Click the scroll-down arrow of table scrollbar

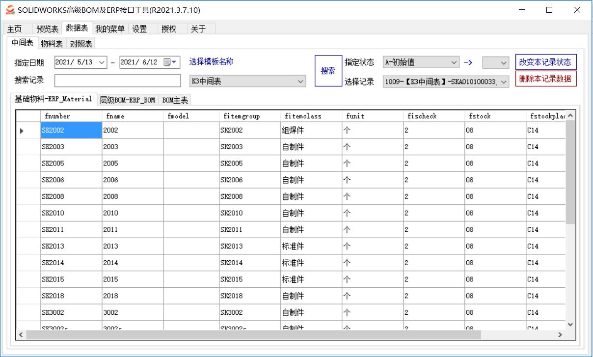(570, 324)
